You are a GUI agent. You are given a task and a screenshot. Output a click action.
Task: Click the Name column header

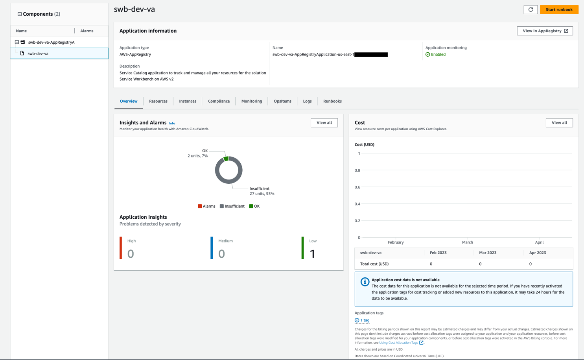point(21,31)
